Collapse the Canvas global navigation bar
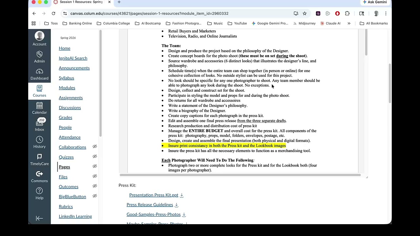 pos(39,218)
